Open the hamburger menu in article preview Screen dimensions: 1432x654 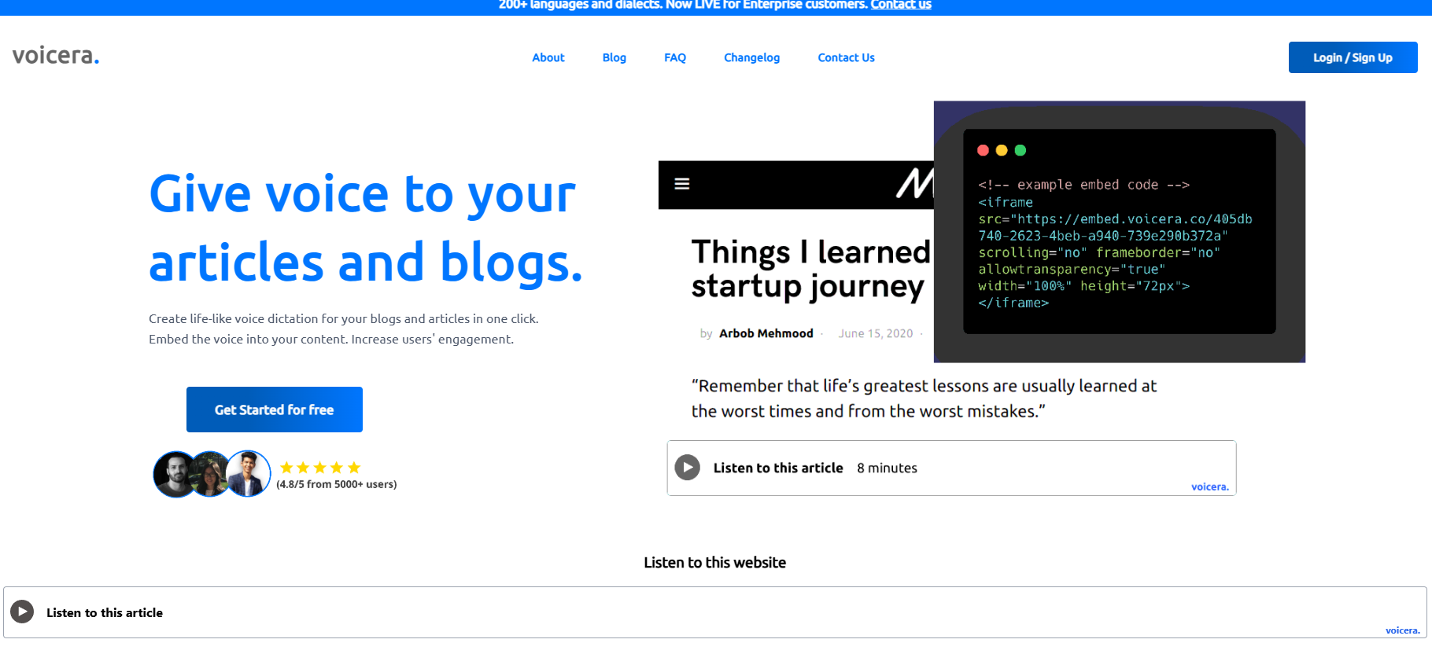coord(682,184)
